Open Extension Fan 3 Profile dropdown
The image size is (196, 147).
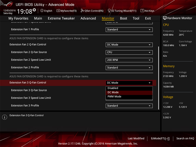(129, 106)
